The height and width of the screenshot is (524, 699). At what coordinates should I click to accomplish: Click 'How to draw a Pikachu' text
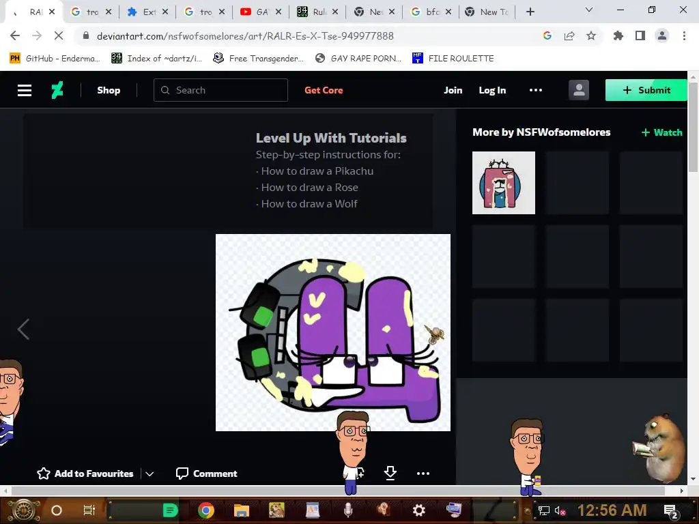[x=317, y=171]
